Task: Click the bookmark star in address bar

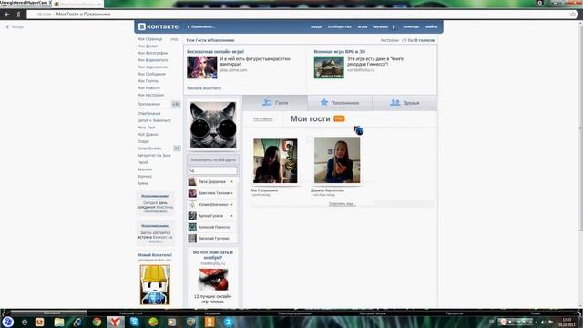Action: coord(573,15)
